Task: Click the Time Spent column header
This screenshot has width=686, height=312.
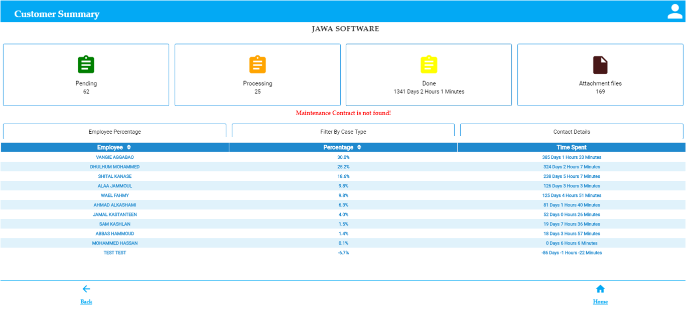Action: point(572,147)
